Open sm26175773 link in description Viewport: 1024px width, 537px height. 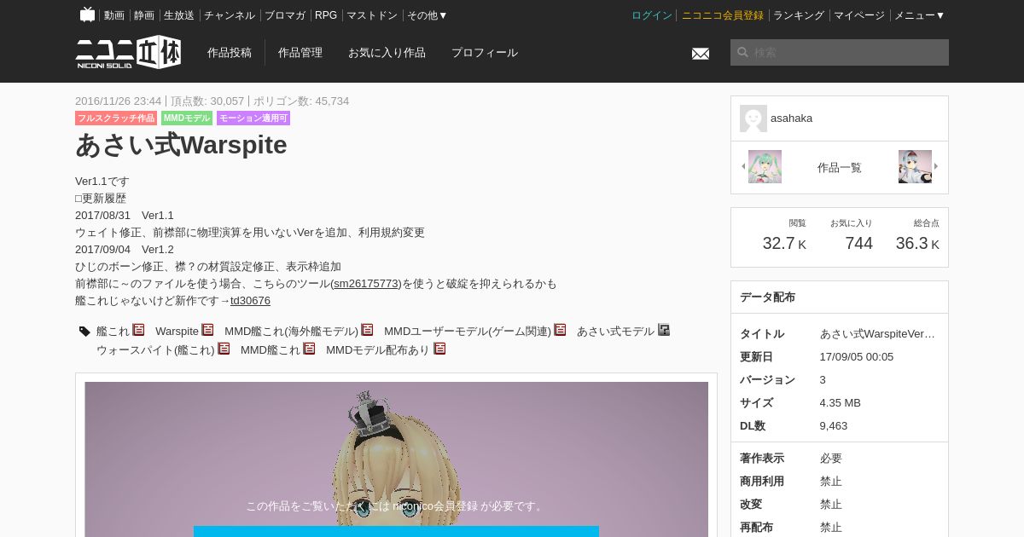coord(366,283)
